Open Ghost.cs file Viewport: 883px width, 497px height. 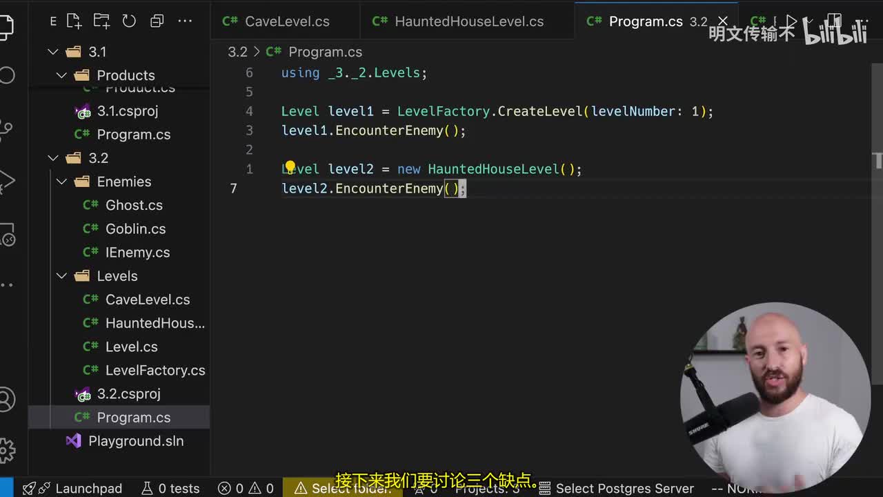click(119, 205)
